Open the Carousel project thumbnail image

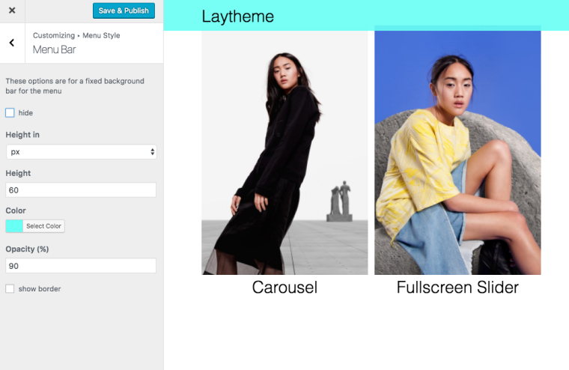[x=284, y=153]
